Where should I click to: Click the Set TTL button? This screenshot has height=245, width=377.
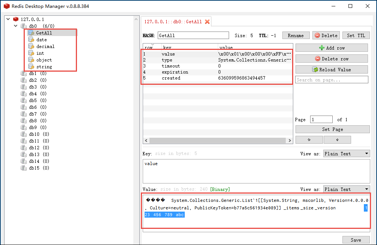tap(356, 36)
